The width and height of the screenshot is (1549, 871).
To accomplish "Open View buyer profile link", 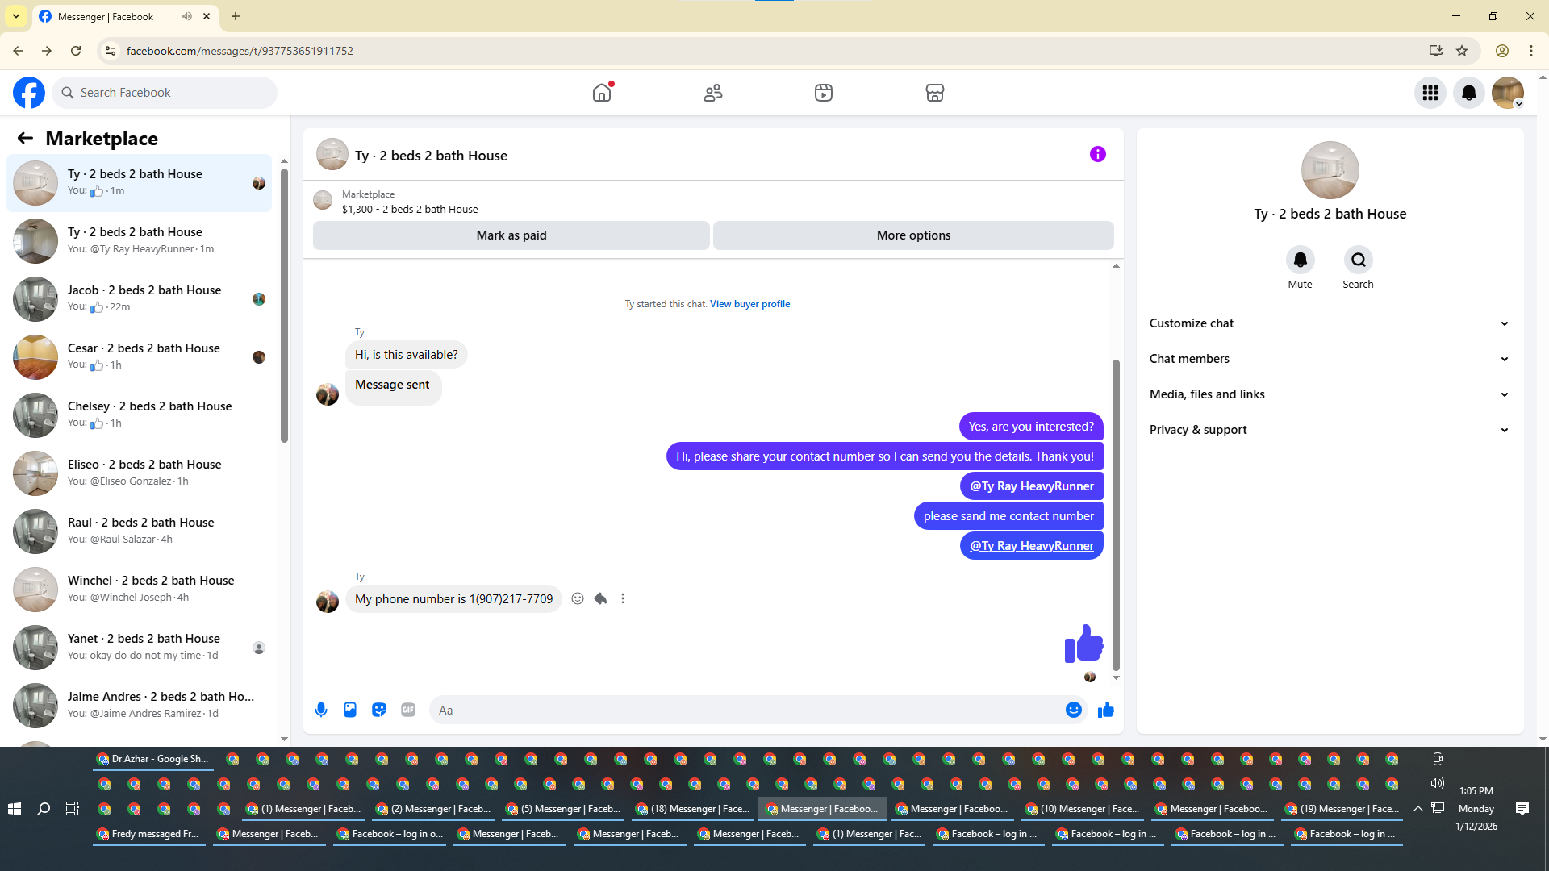I will (x=749, y=304).
